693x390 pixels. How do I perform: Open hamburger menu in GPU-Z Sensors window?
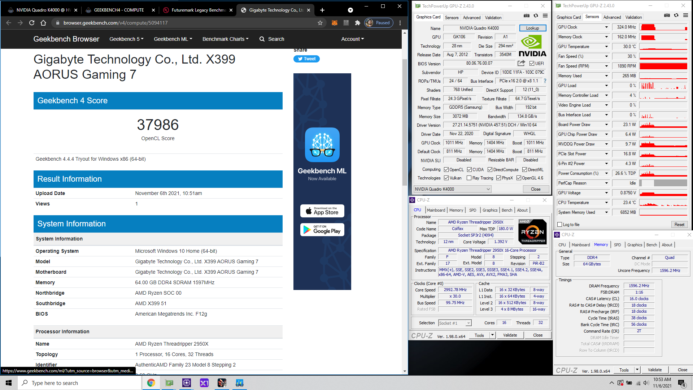click(685, 15)
